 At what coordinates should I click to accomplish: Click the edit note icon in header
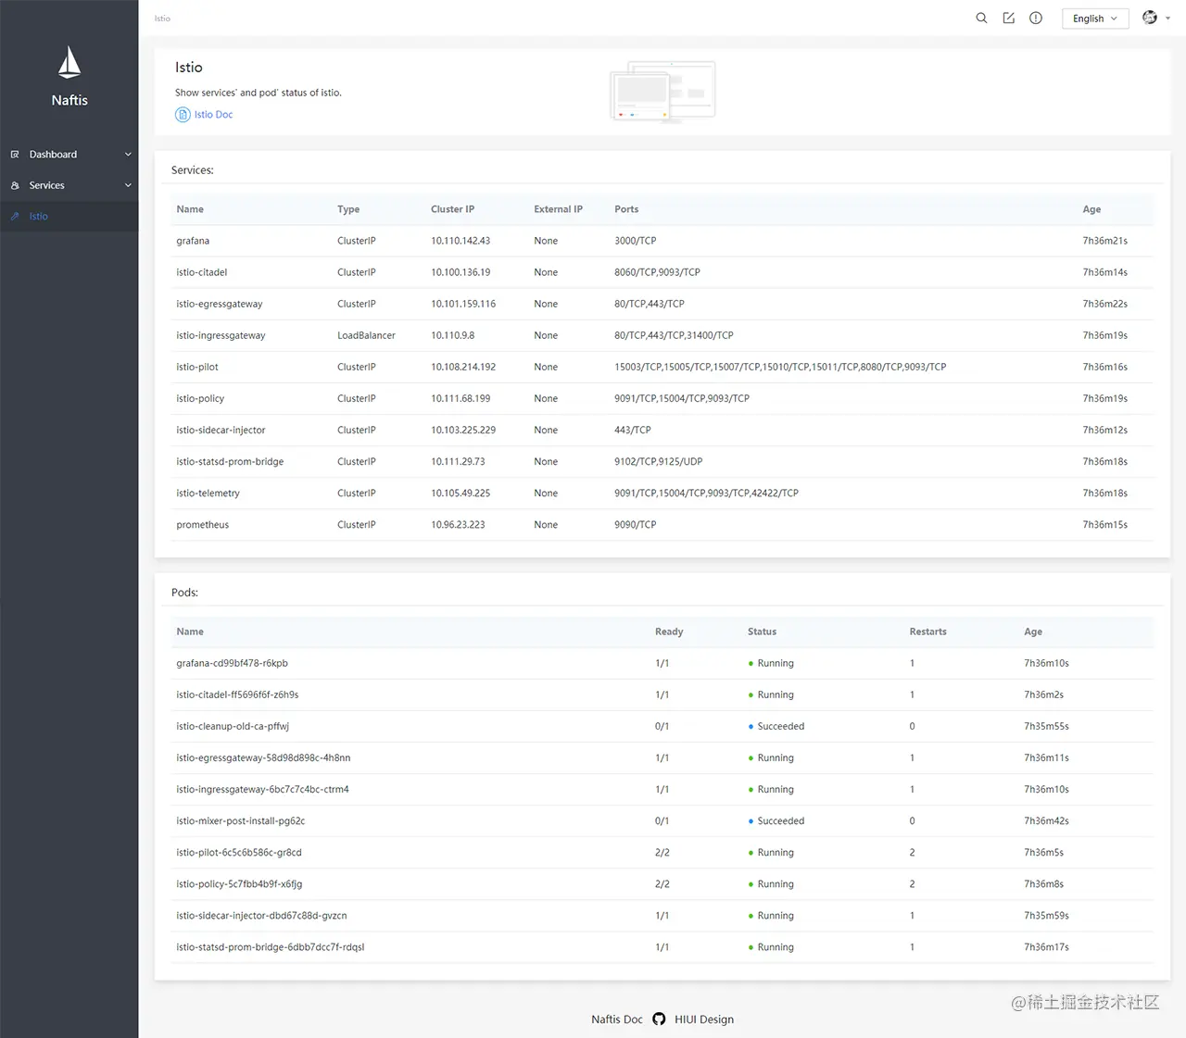pyautogui.click(x=1008, y=18)
